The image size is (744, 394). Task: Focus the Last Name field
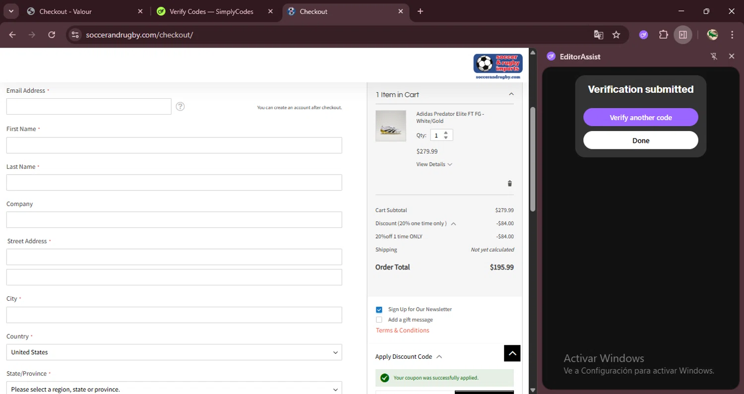(x=174, y=183)
